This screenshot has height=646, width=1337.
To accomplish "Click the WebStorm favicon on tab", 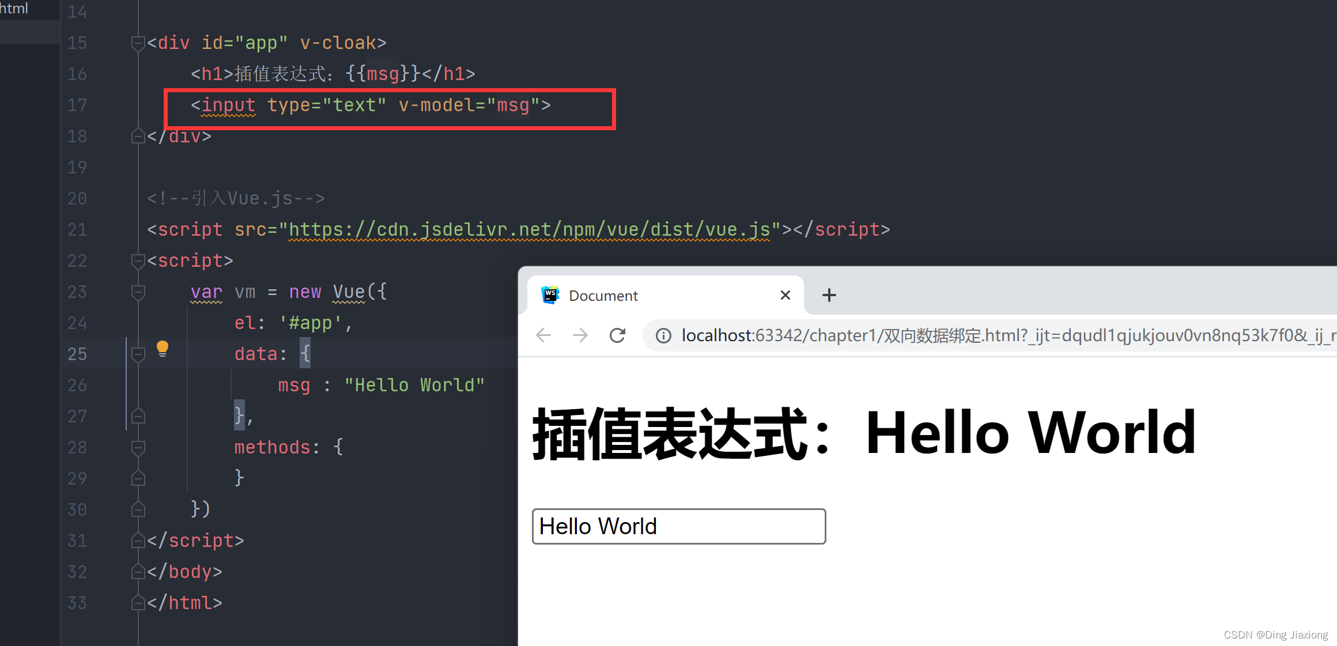I will [x=550, y=295].
